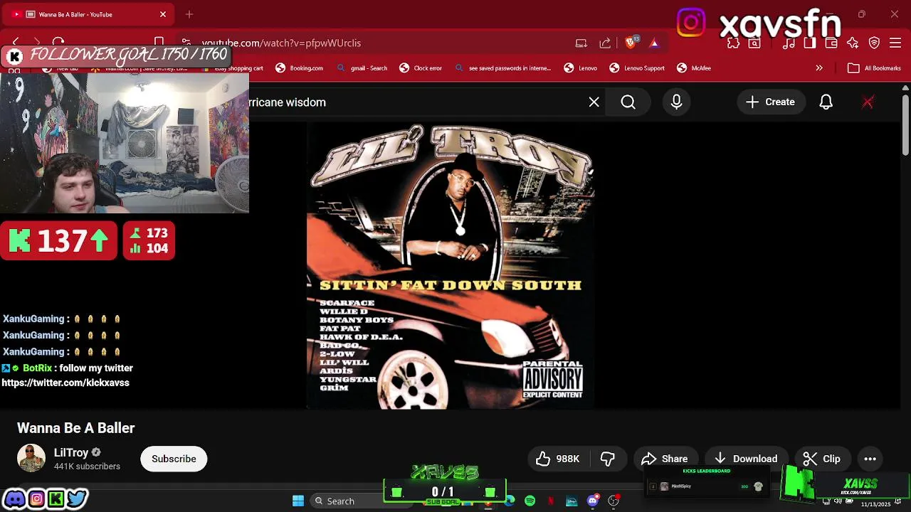Open the Windows Start button
The width and height of the screenshot is (911, 512).
coord(298,501)
